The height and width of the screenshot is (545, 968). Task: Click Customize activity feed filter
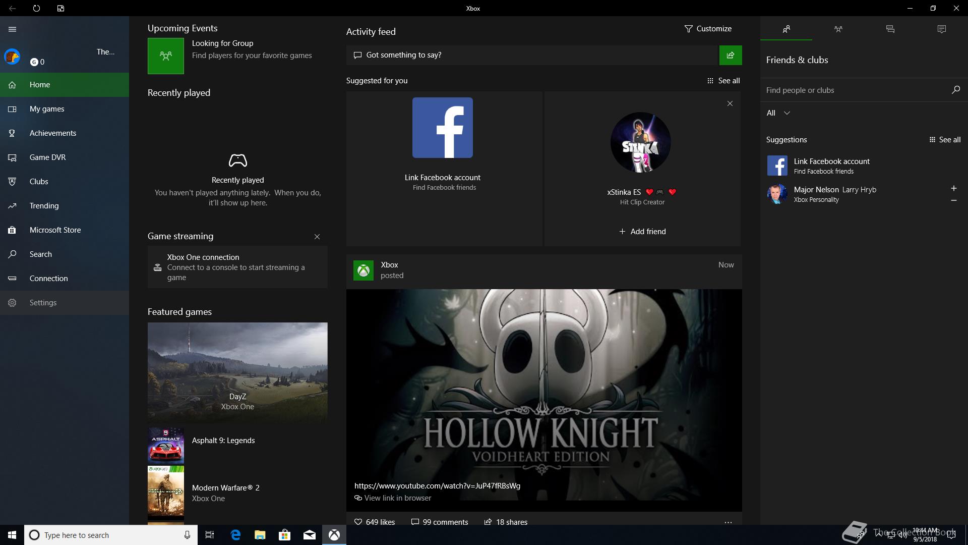708,29
